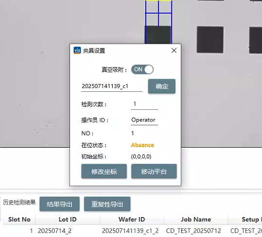Sort by Lot ID column header
Image resolution: width=262 pixels, height=237 pixels.
click(x=68, y=220)
